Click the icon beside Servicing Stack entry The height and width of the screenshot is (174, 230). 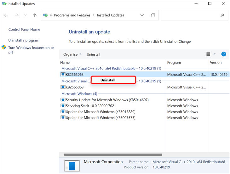[63, 106]
